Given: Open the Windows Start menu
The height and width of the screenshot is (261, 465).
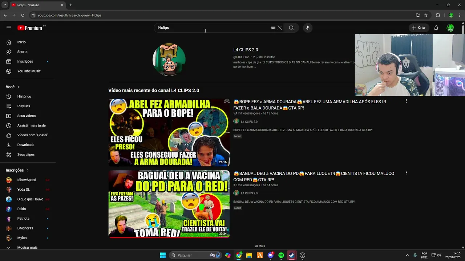Looking at the screenshot, I should pyautogui.click(x=163, y=255).
